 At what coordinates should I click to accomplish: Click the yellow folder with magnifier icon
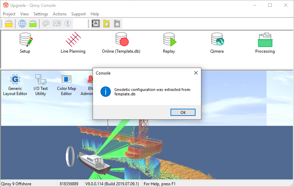point(106,24)
